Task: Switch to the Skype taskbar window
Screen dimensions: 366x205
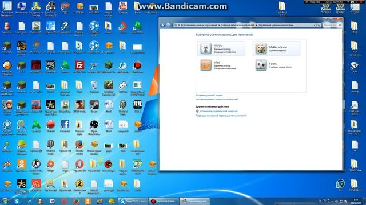Action: point(133,201)
